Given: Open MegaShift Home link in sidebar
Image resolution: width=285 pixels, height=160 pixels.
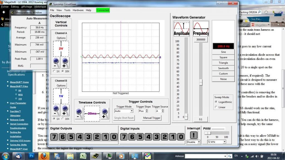Looking at the screenshot, I should pos(19,82).
